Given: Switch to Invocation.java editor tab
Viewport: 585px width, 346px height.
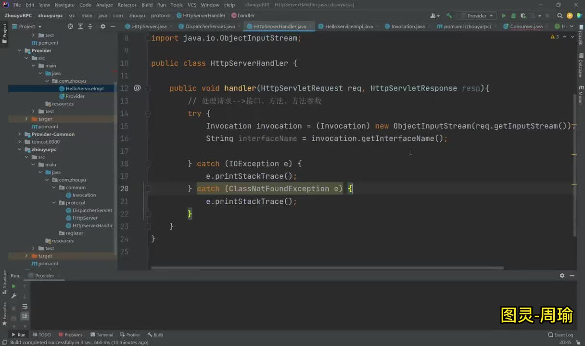Looking at the screenshot, I should [x=408, y=26].
